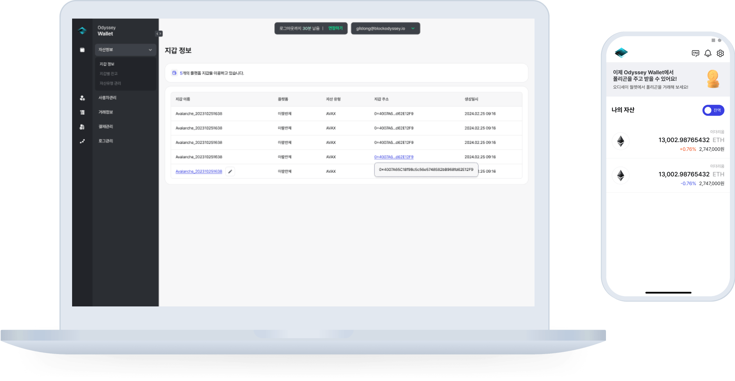Open the 결재관리 menu label

(106, 127)
